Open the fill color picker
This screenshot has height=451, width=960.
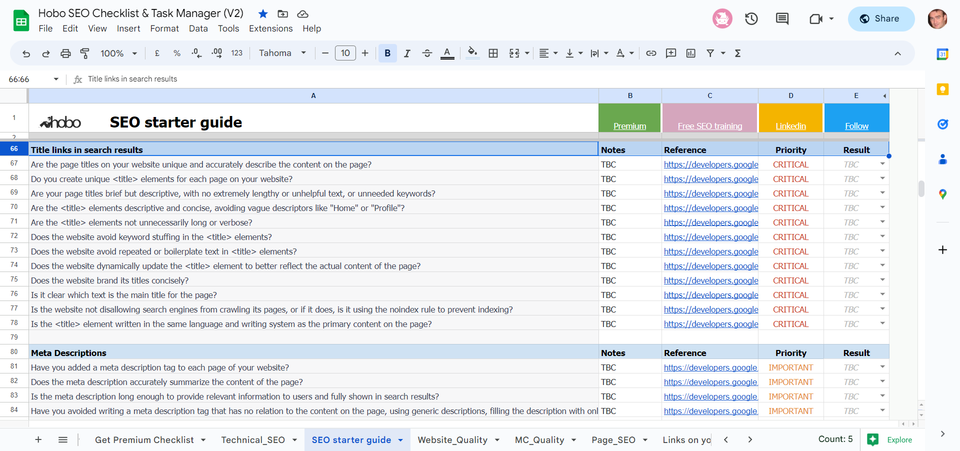[472, 53]
